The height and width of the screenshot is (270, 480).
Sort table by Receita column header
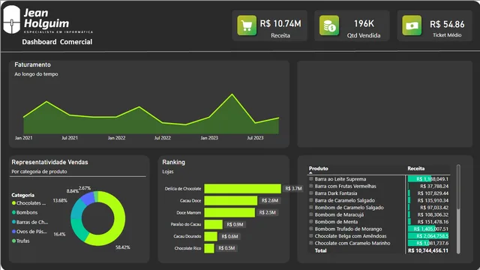tap(415, 168)
